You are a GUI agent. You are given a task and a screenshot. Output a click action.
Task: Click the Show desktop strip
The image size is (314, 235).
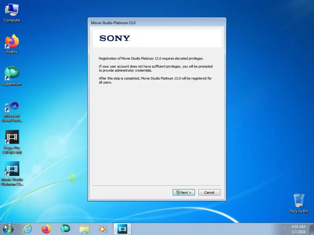coord(312,229)
